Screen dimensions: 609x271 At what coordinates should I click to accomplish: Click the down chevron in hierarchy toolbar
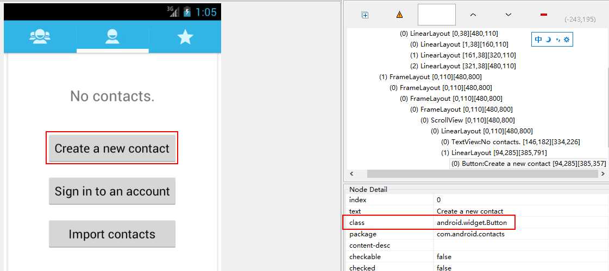[x=508, y=15]
